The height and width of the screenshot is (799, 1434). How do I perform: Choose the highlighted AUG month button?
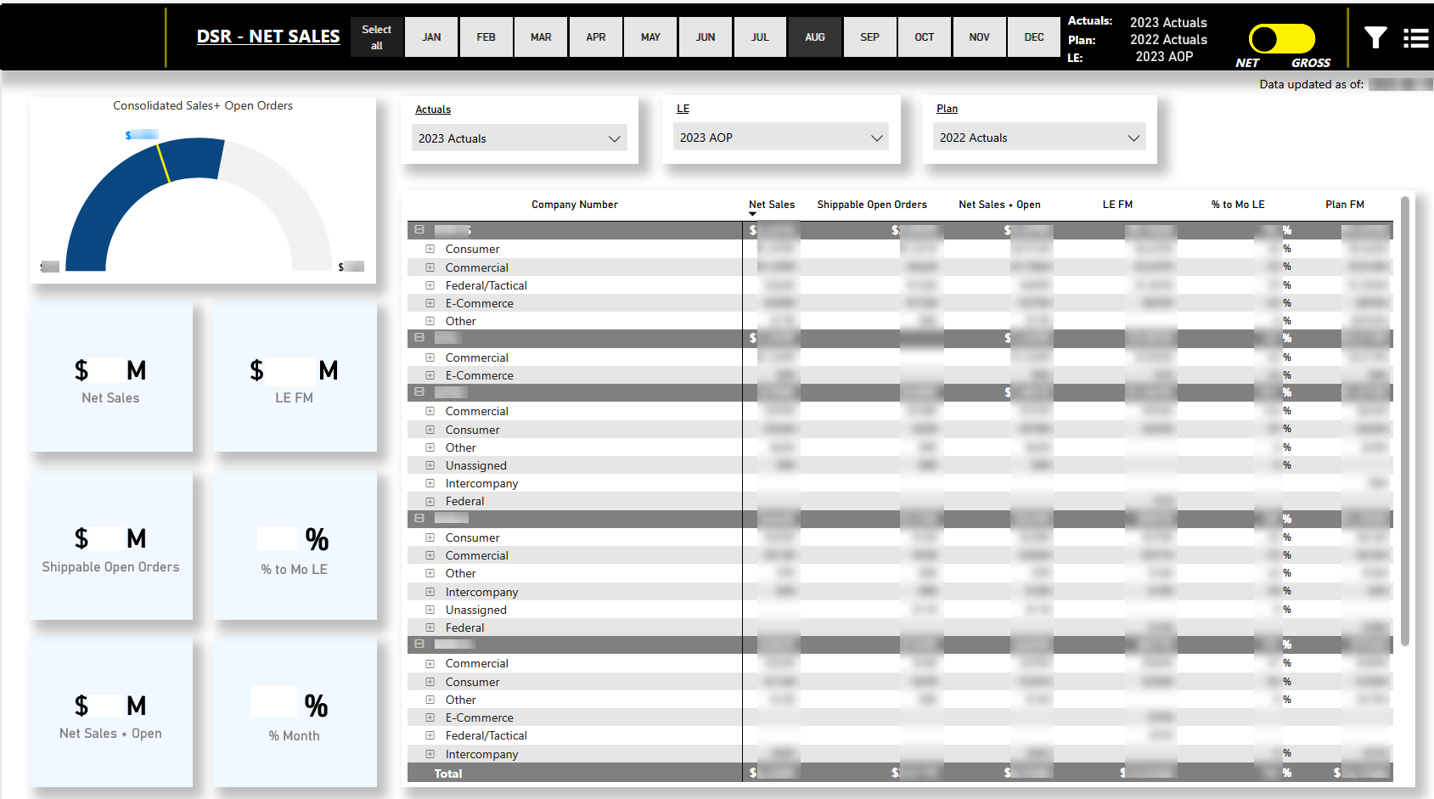(x=815, y=37)
